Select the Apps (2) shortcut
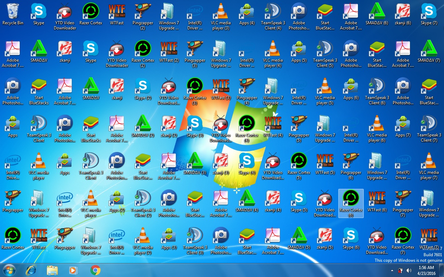The width and height of the screenshot is (444, 277). point(117,202)
